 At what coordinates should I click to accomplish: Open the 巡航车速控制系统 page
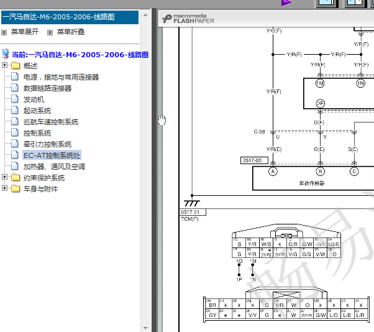pyautogui.click(x=51, y=122)
